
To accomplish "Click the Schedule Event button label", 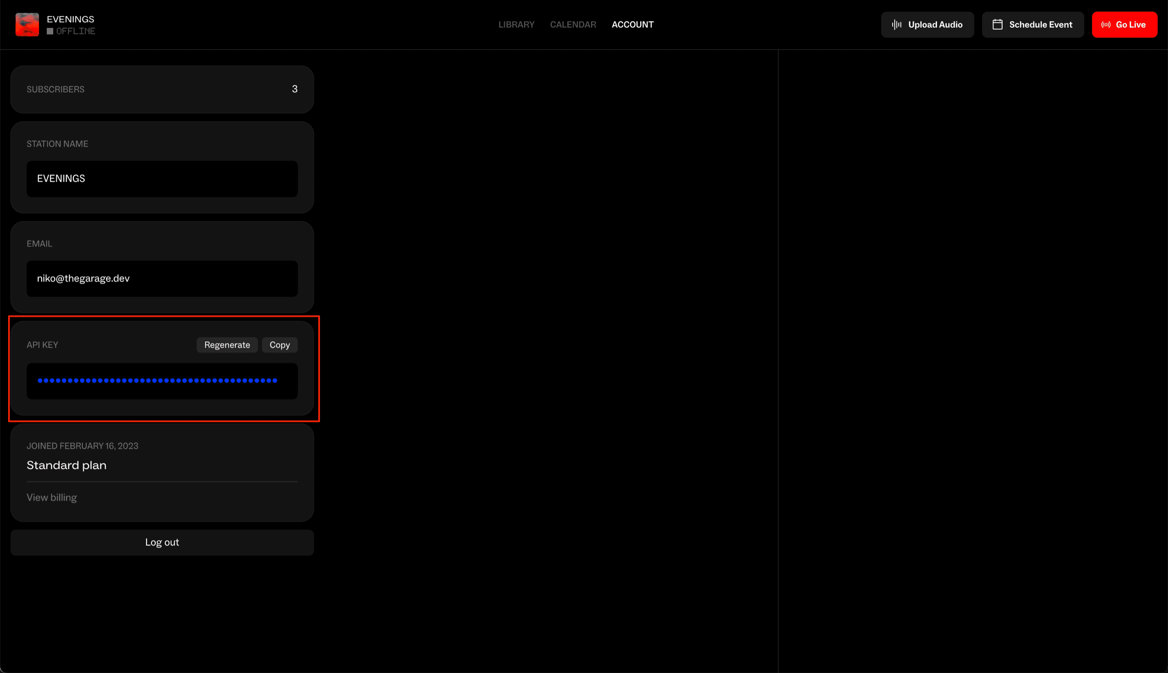I will (1040, 24).
